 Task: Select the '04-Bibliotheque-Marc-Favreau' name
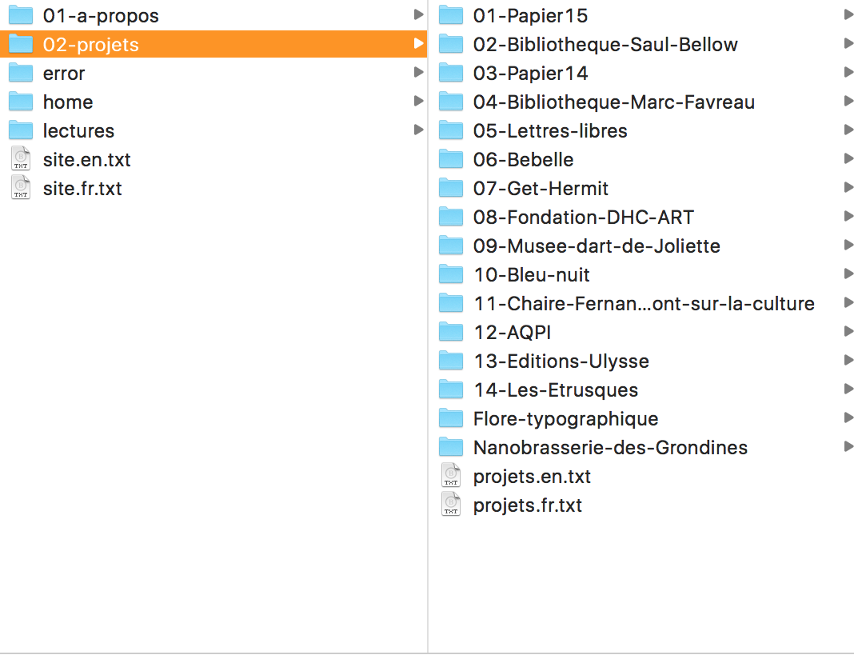pyautogui.click(x=614, y=102)
